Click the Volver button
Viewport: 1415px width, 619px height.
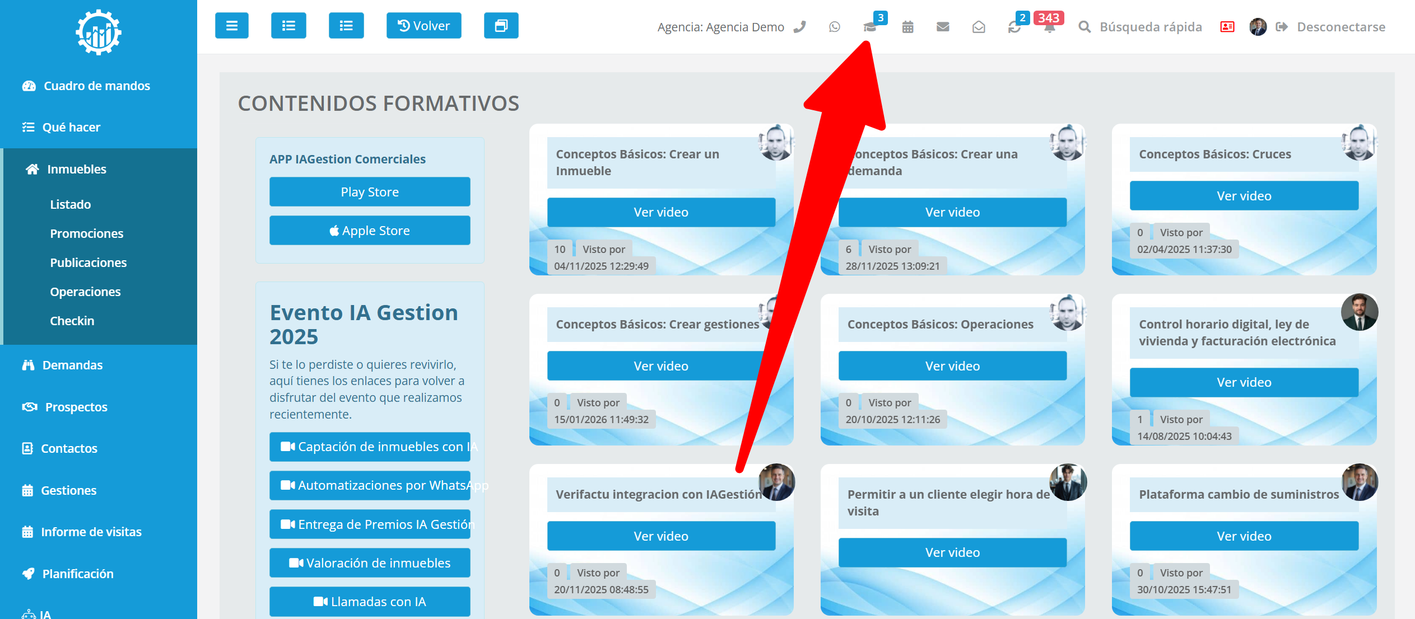click(423, 26)
